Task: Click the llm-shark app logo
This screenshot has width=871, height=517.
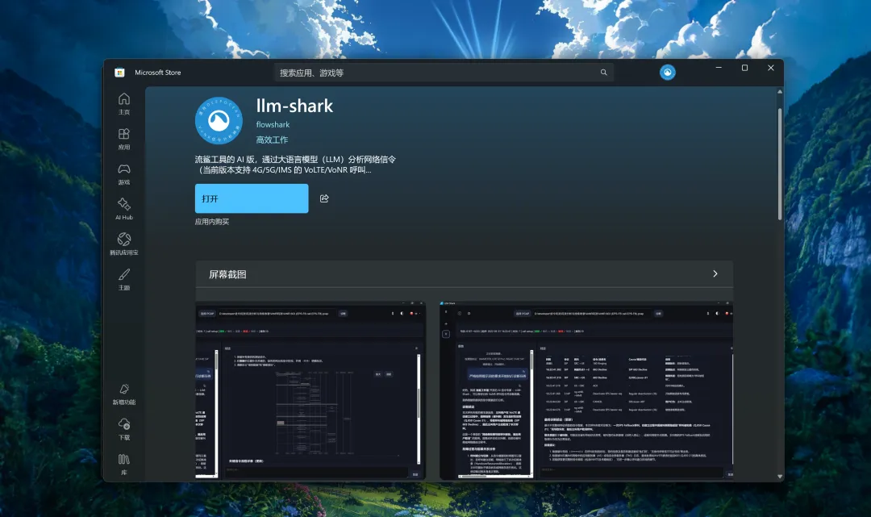Action: pyautogui.click(x=219, y=120)
